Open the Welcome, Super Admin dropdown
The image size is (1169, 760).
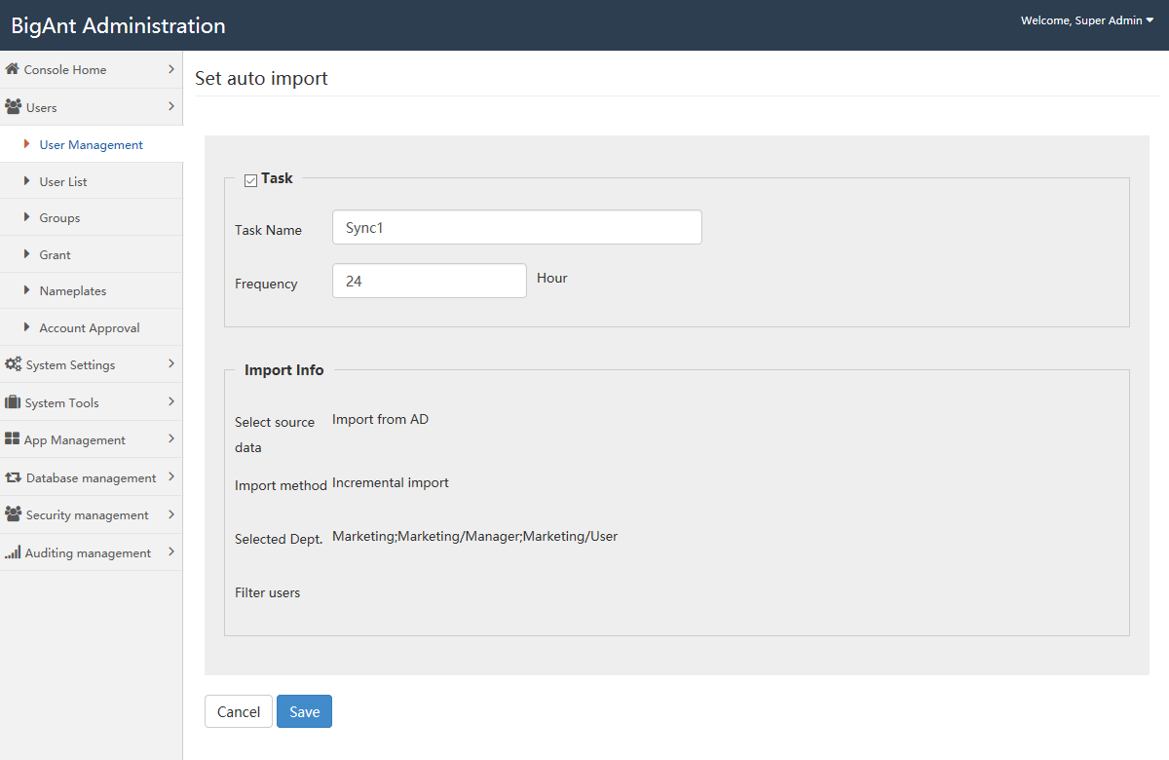pyautogui.click(x=1087, y=20)
